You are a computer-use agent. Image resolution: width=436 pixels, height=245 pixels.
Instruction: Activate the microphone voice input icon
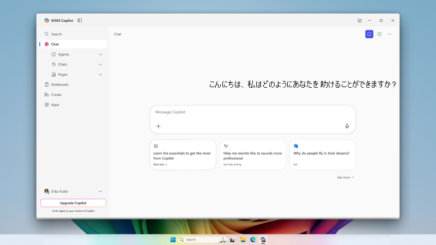pos(347,126)
